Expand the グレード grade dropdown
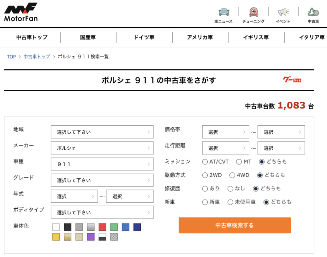Image resolution: width=327 pixels, height=257 pixels. click(x=102, y=180)
